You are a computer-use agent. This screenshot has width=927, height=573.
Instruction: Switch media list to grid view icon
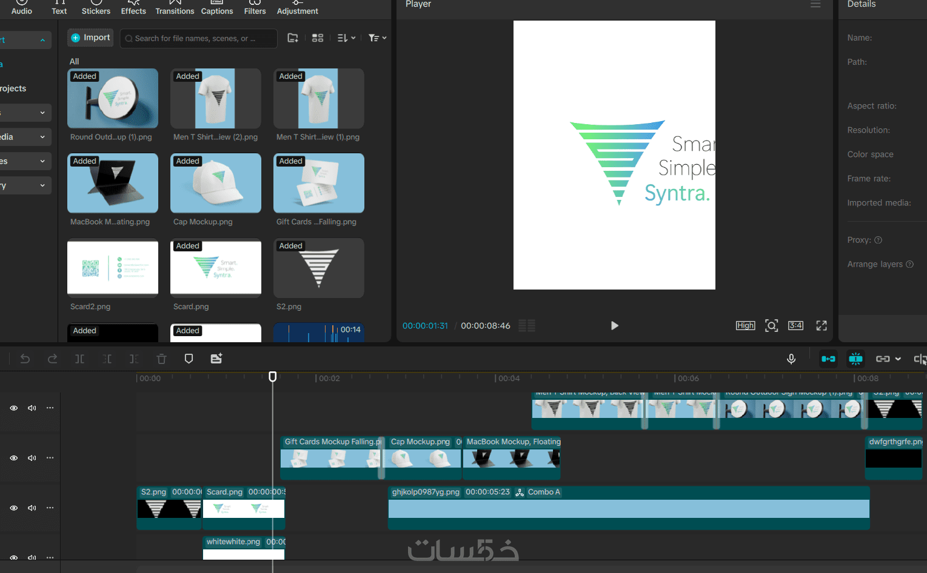click(x=318, y=38)
